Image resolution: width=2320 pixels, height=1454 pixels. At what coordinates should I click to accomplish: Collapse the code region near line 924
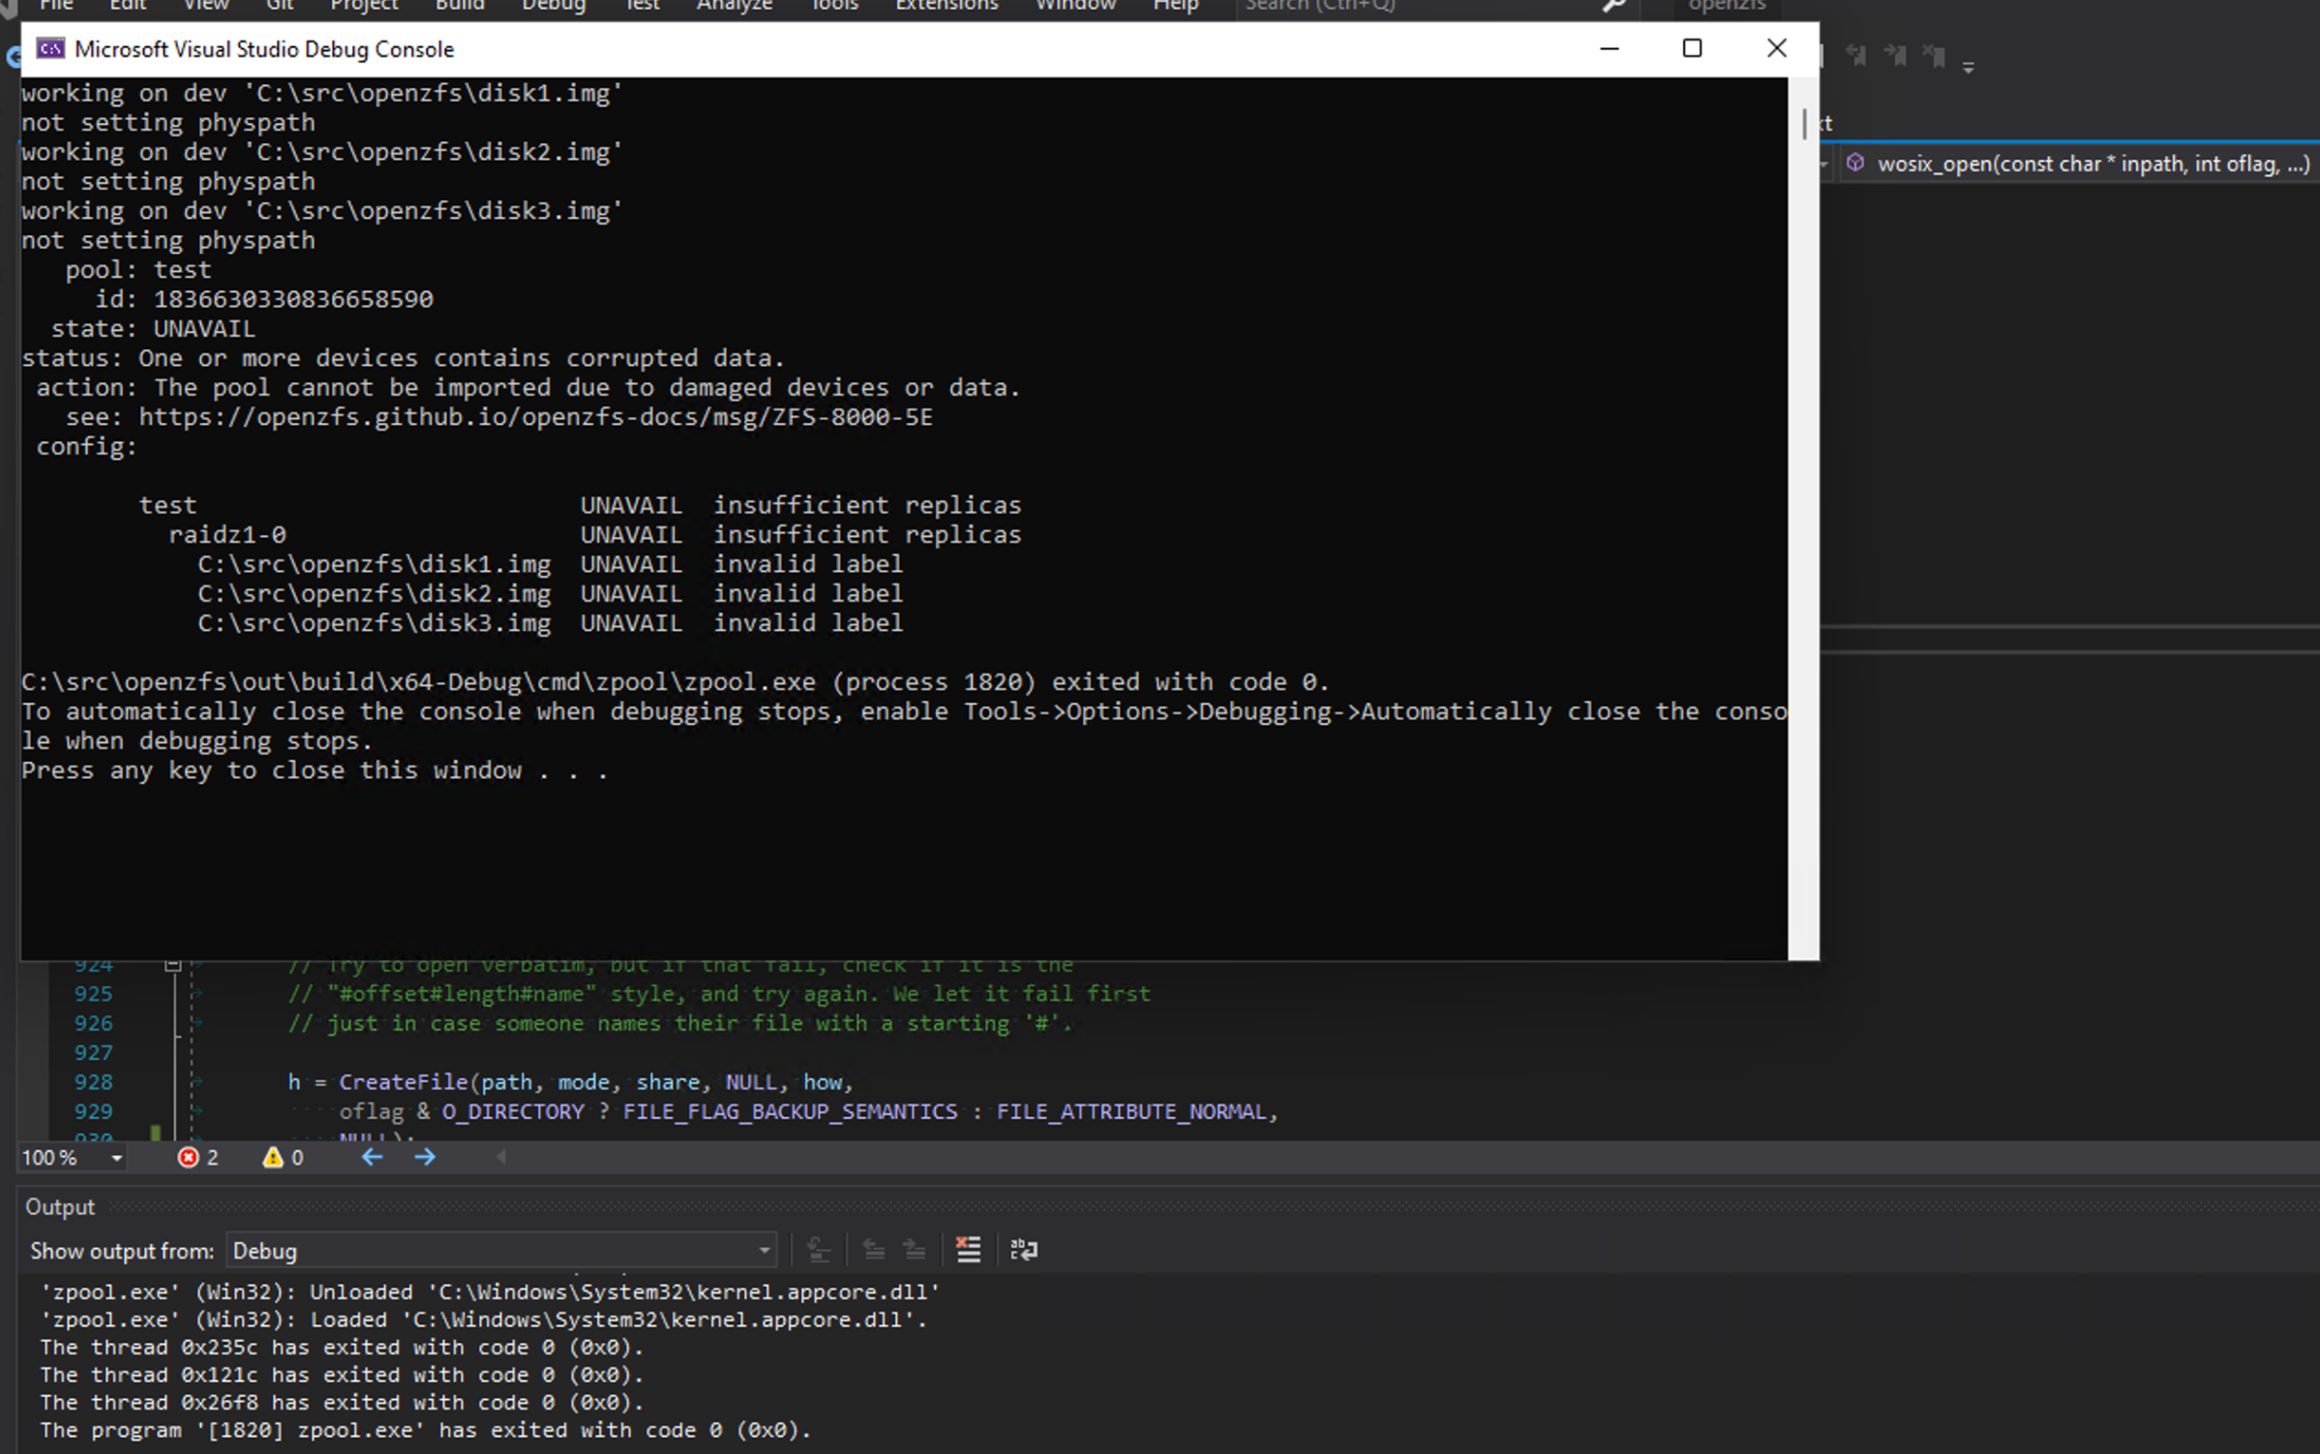click(174, 965)
